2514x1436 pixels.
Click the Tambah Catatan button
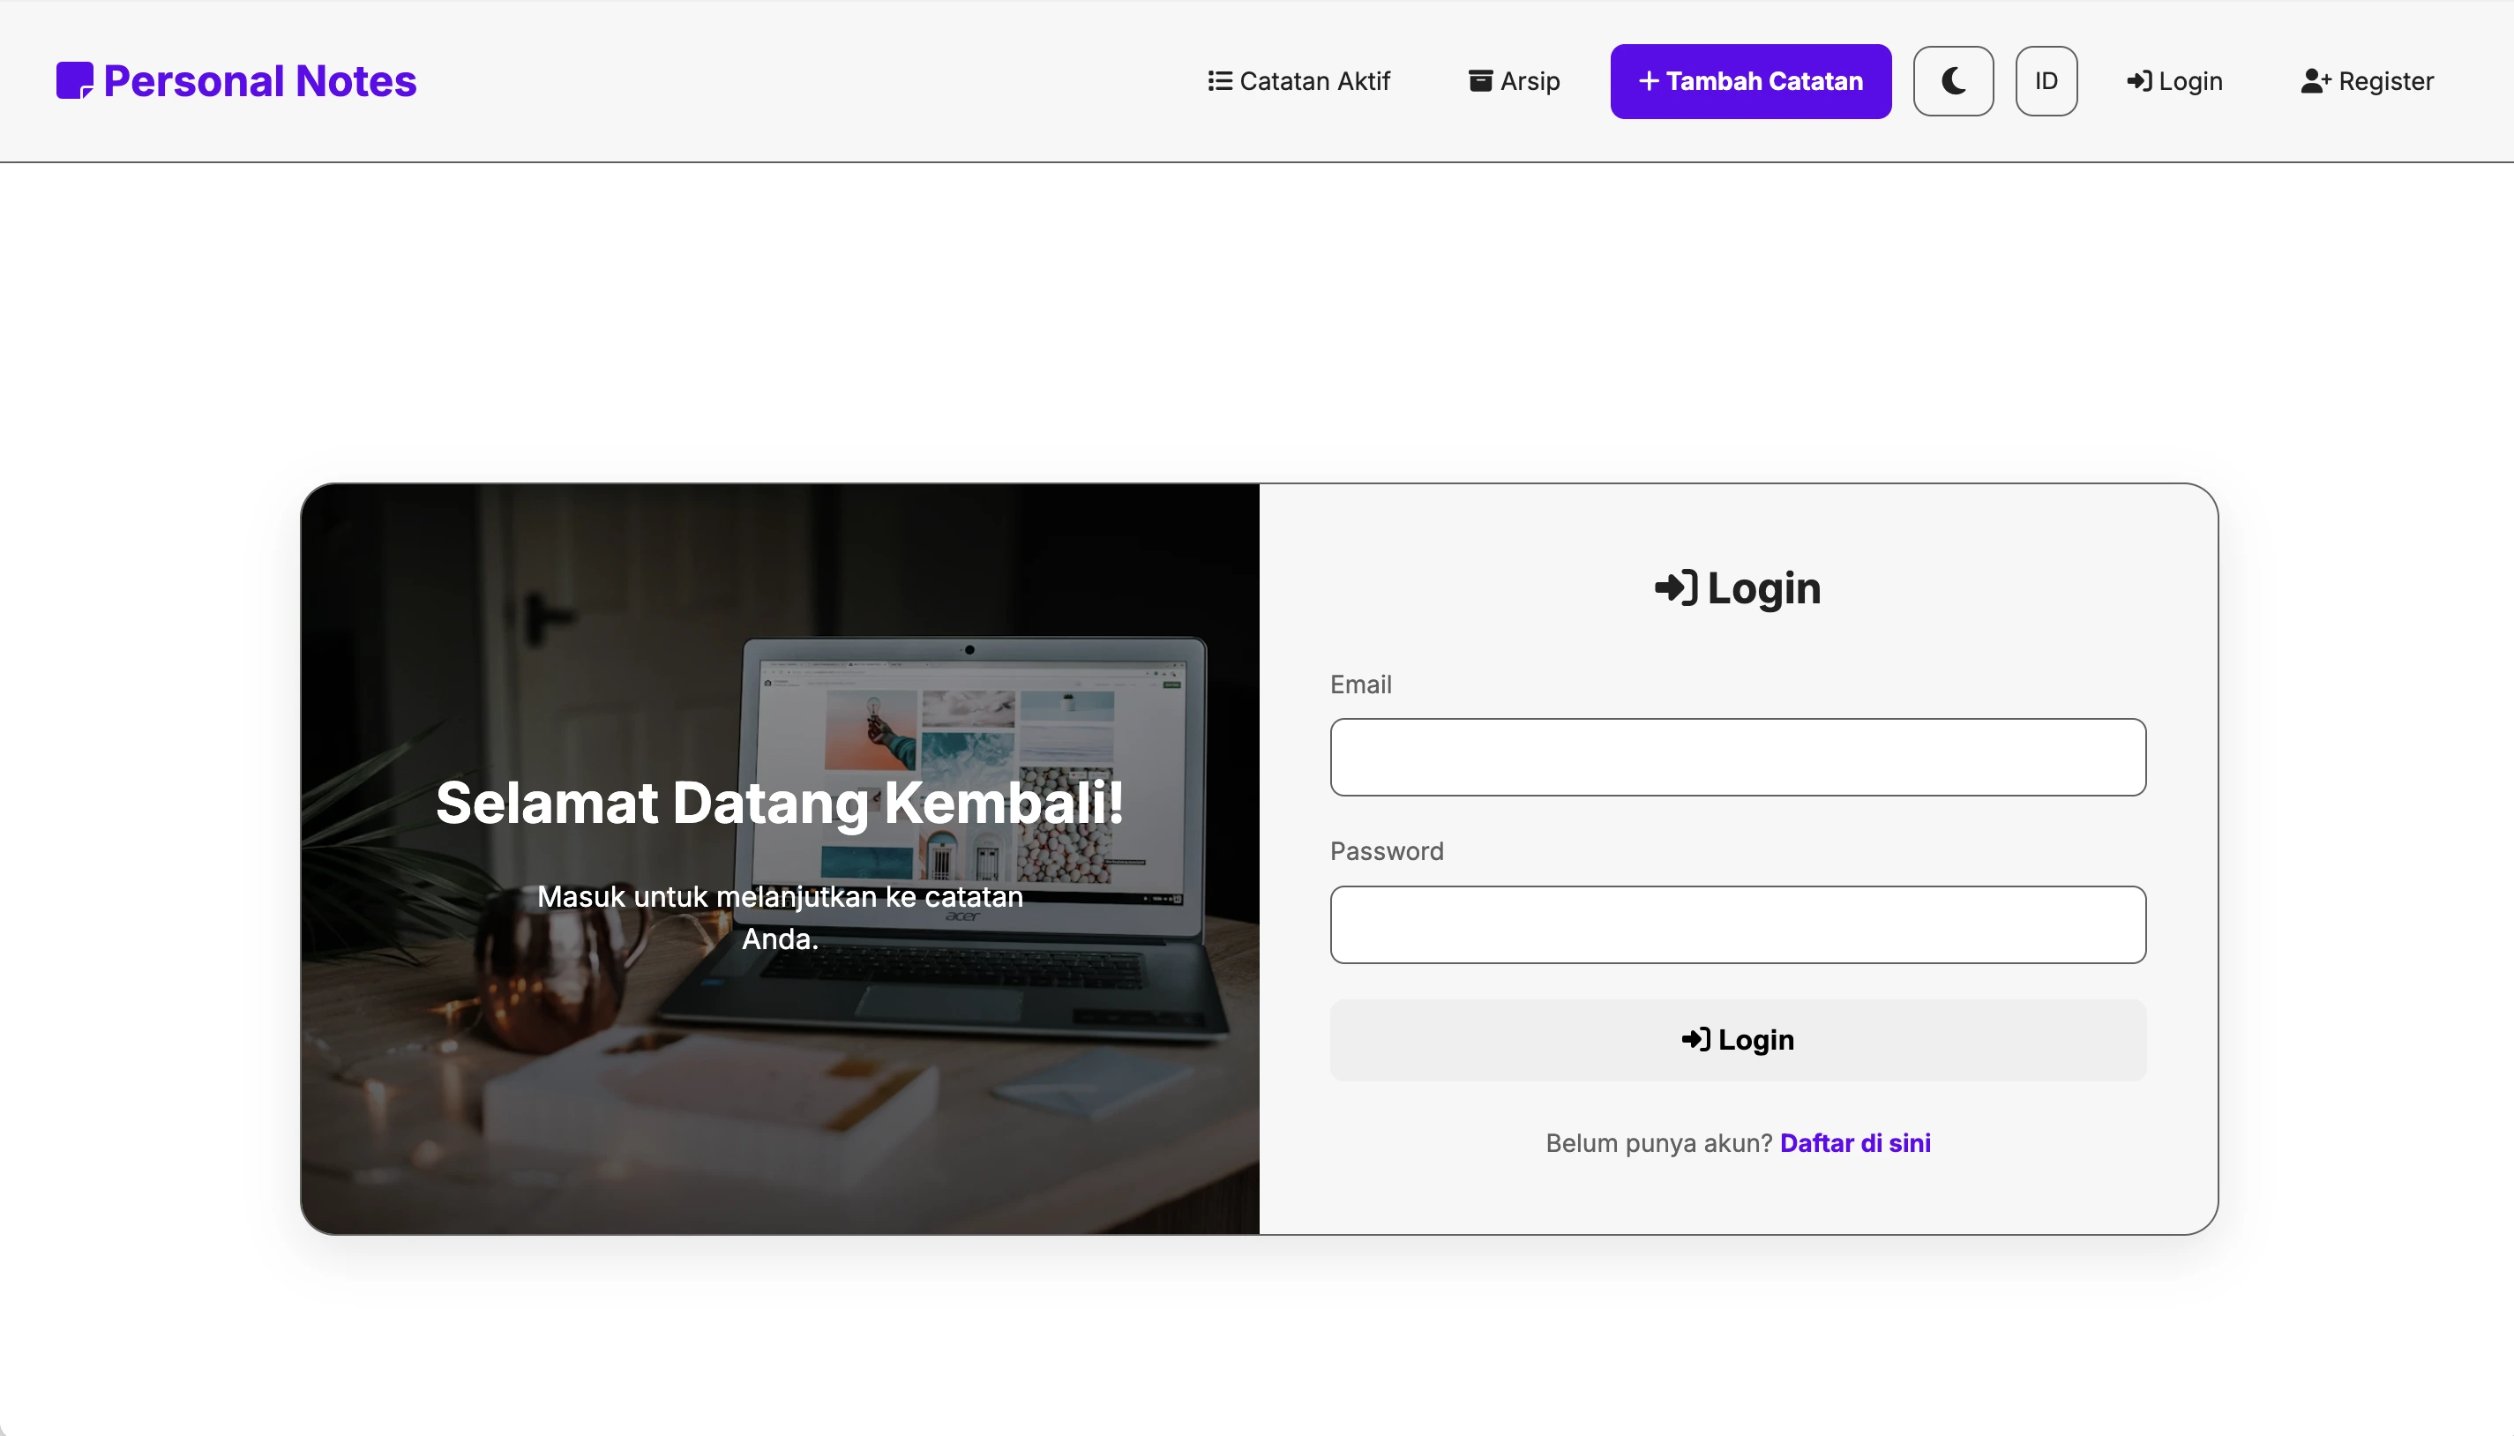[x=1751, y=81]
